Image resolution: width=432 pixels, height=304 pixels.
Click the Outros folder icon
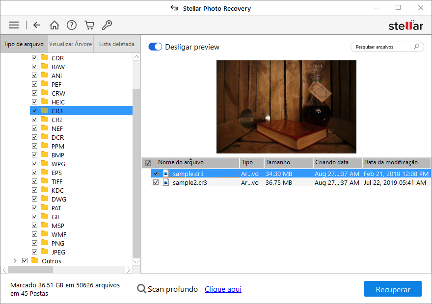click(35, 260)
